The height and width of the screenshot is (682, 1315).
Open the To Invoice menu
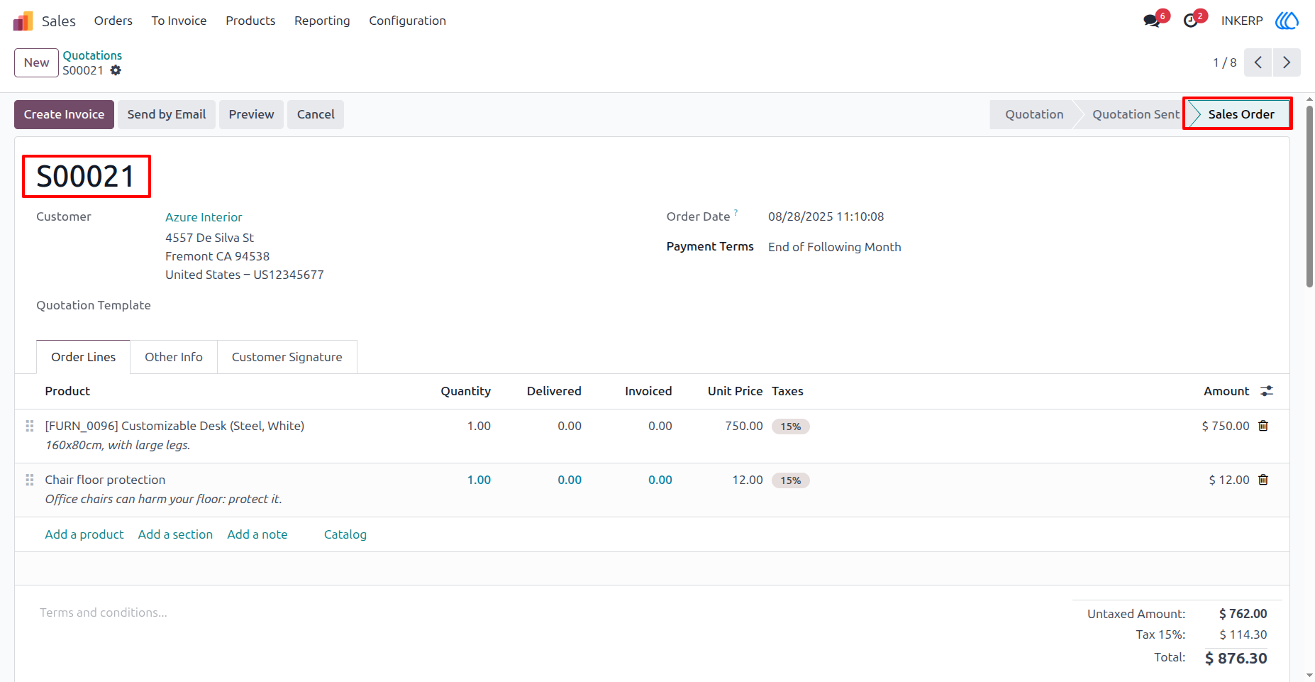[179, 21]
